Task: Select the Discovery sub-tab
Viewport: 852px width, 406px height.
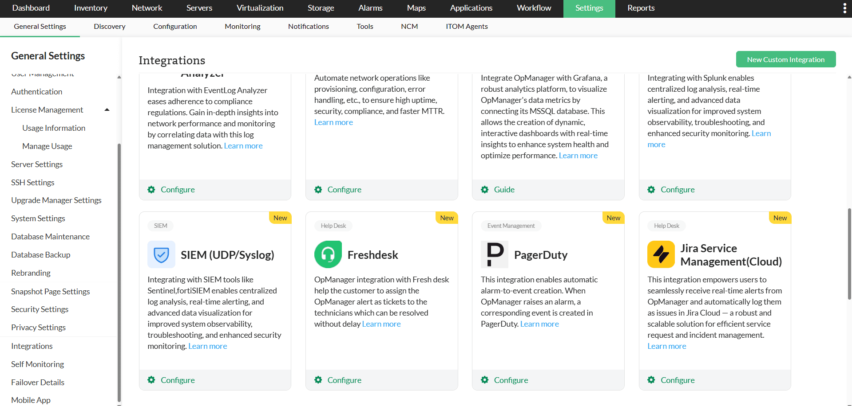Action: coord(110,27)
